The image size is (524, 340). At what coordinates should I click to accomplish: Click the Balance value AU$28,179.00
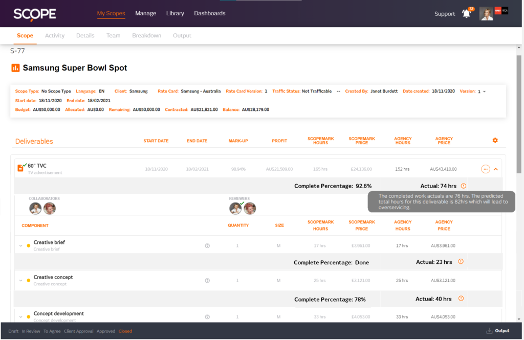[255, 109]
